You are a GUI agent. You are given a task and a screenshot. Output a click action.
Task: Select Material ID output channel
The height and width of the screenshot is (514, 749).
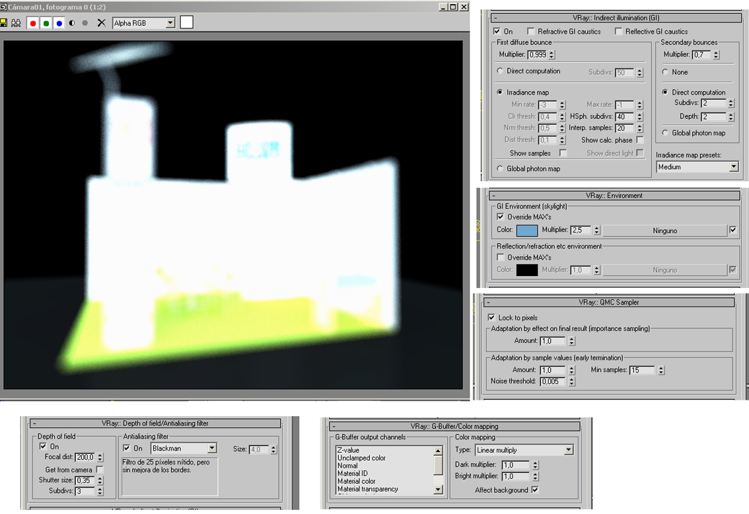pos(353,474)
